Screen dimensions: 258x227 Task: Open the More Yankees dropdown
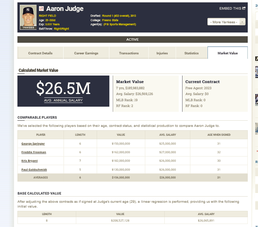[x=226, y=22]
